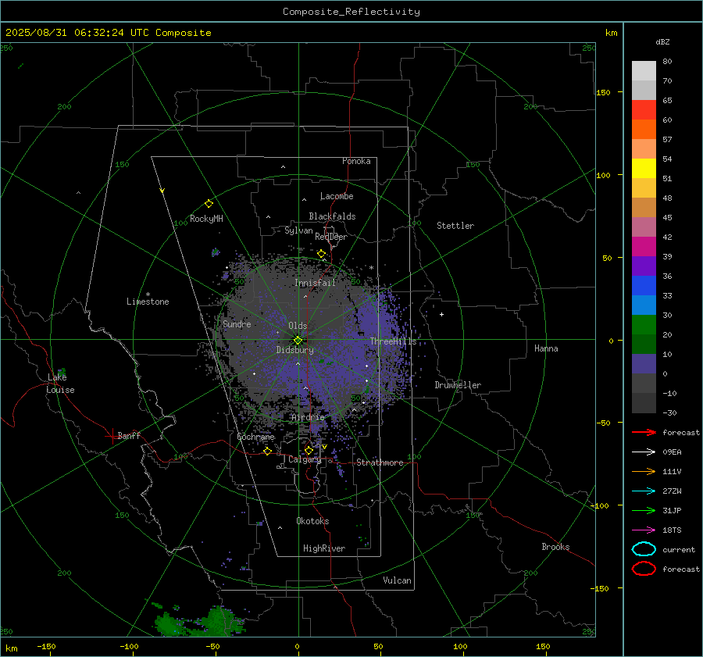Viewport: 703px width, 657px height.
Task: Click the yellow diamond marker at Calgary
Action: (309, 450)
